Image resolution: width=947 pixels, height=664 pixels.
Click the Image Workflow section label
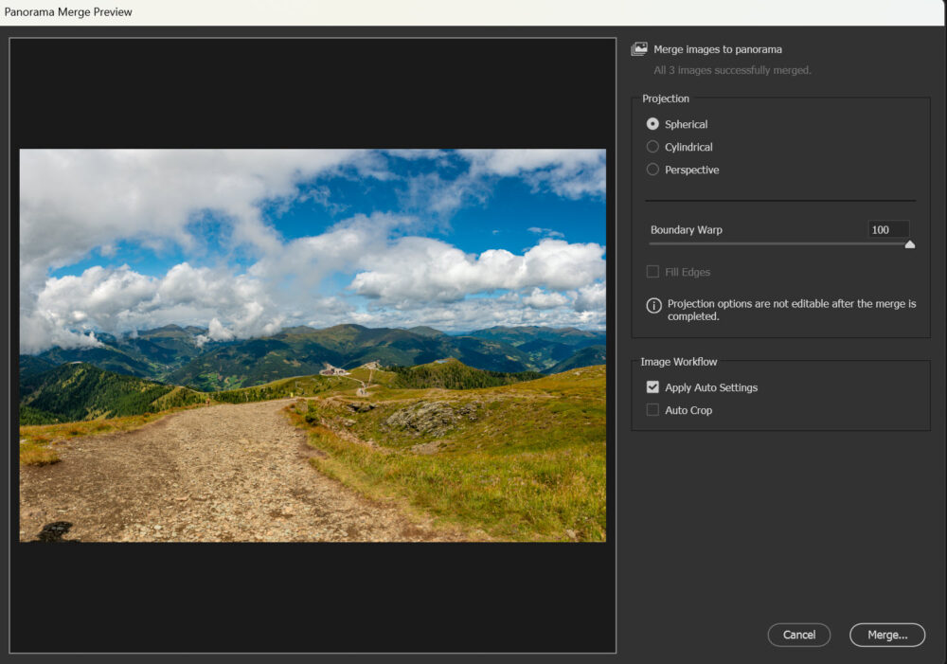[x=678, y=362]
